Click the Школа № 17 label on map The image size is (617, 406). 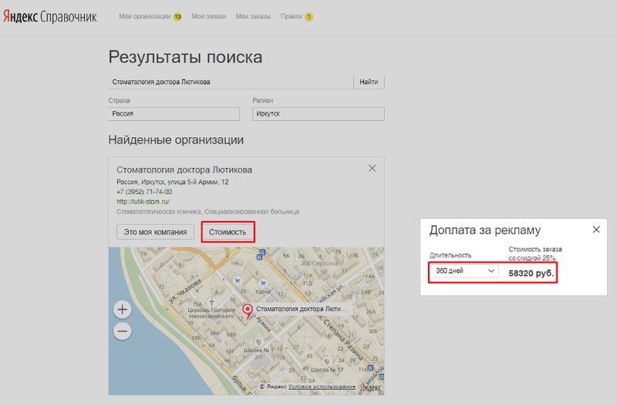[x=326, y=370]
